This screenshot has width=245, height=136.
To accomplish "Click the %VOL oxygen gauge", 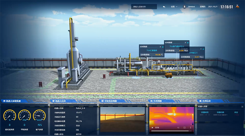I will [x=39, y=115].
